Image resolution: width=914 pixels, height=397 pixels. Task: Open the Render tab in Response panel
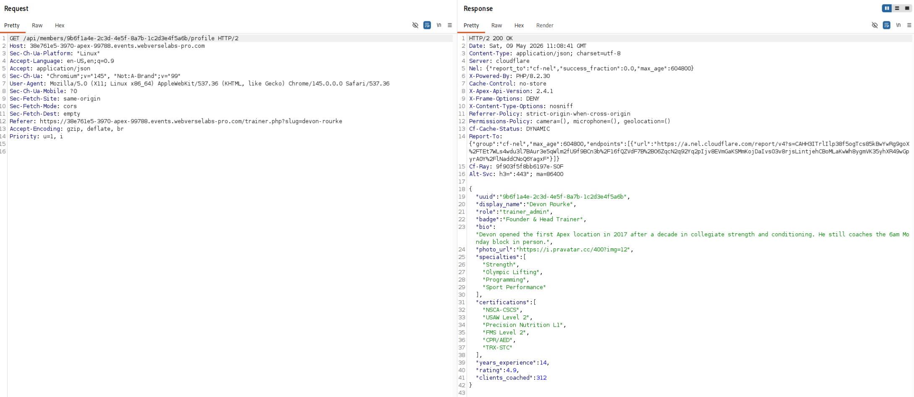(x=545, y=26)
